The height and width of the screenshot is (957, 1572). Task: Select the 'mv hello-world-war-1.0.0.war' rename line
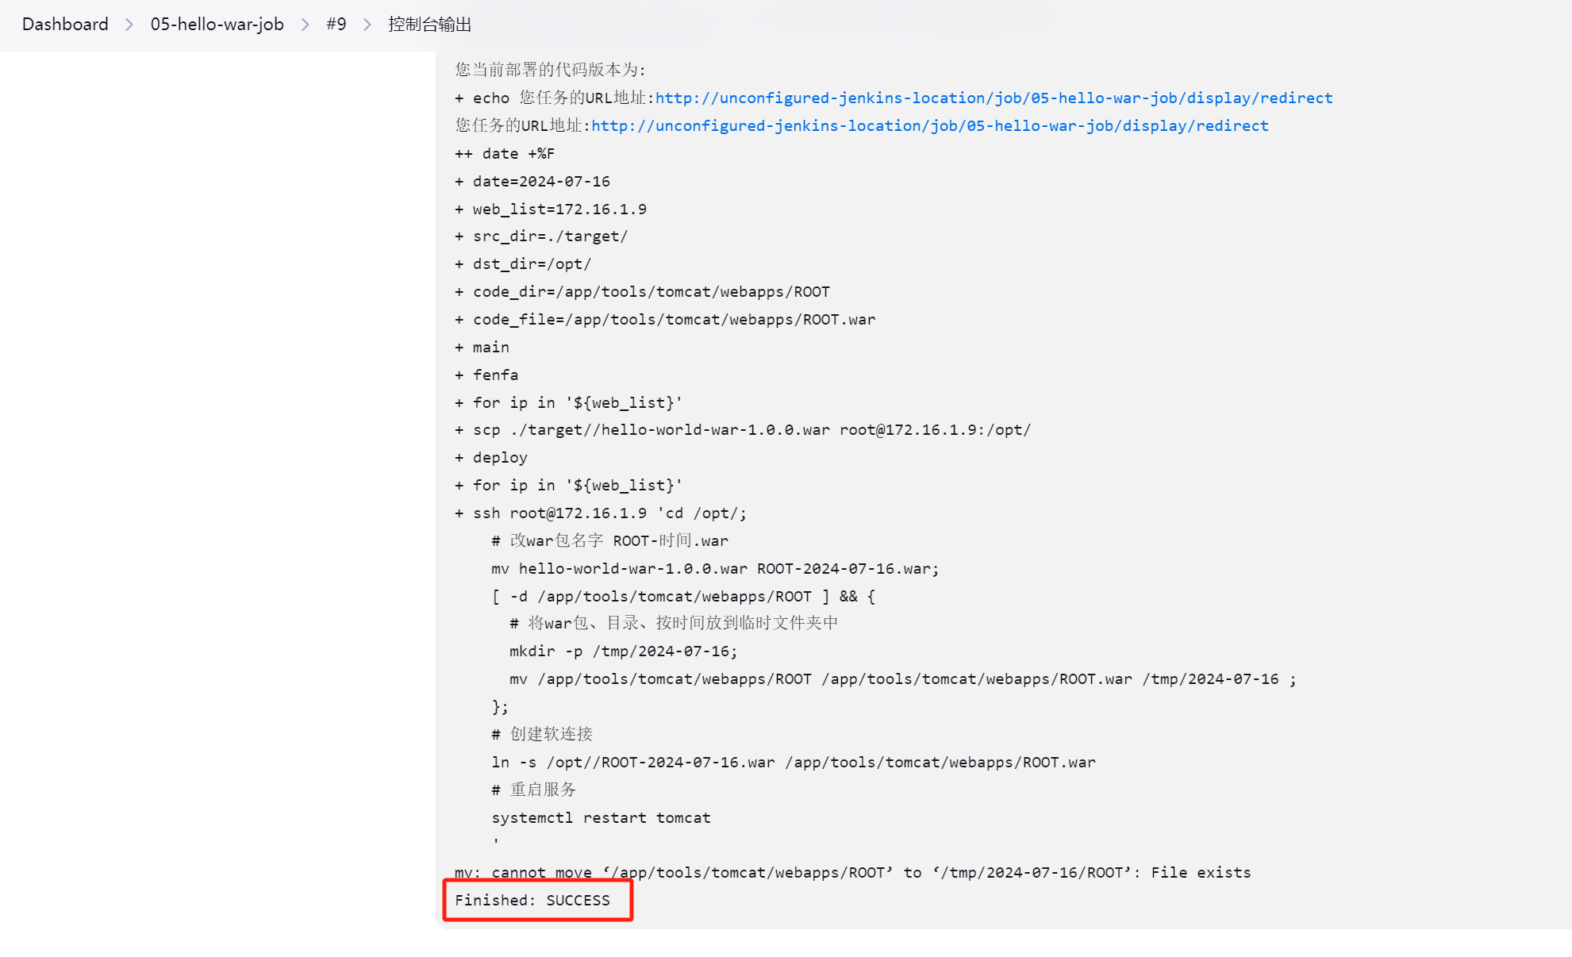point(715,568)
